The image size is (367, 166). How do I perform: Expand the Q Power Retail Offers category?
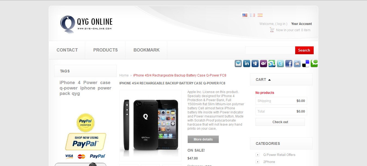pyautogui.click(x=258, y=155)
